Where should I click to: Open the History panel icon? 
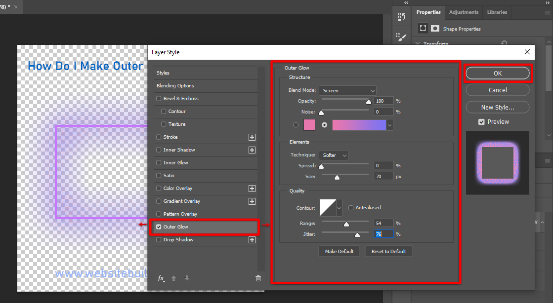coord(402,17)
